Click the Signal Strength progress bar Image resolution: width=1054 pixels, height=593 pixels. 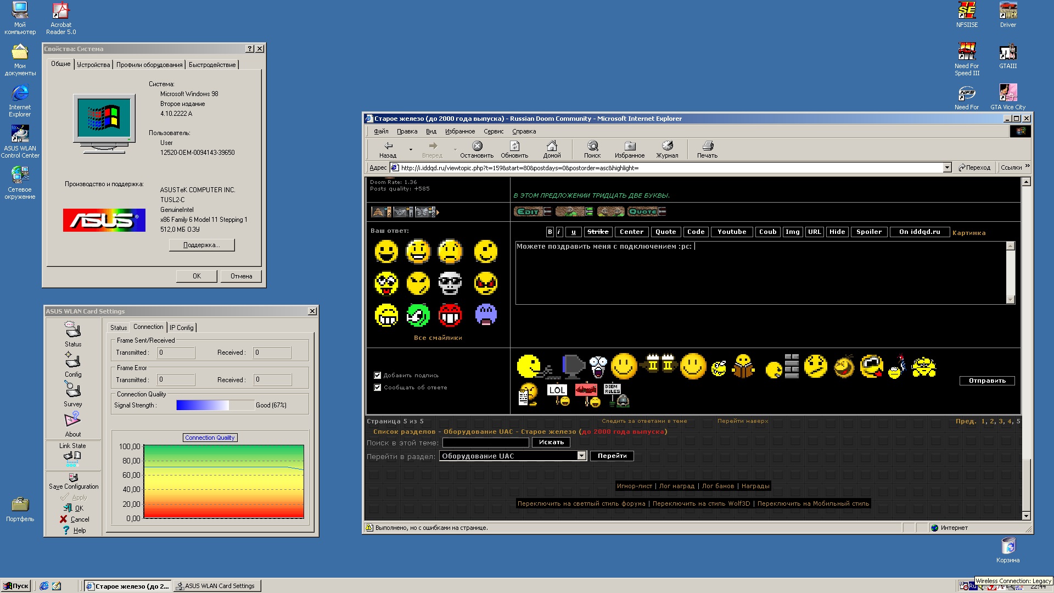tap(215, 405)
